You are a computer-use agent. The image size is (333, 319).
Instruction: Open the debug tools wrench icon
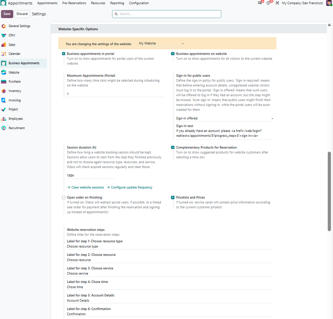[277, 3]
